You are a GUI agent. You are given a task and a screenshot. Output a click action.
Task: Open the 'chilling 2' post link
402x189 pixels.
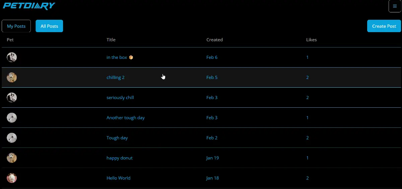click(115, 78)
